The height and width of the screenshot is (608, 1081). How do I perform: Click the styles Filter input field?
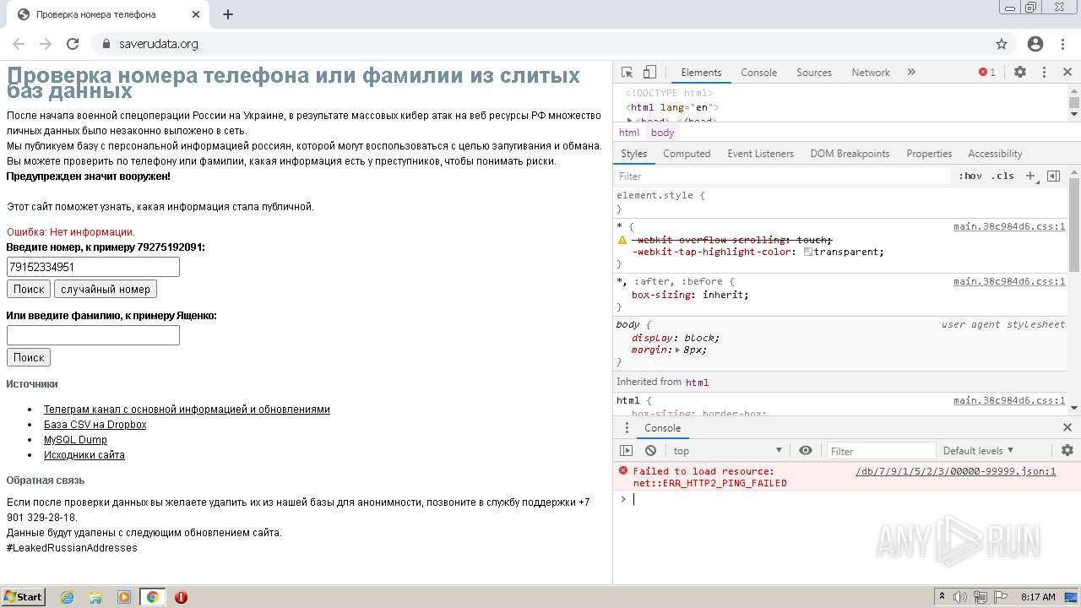783,176
